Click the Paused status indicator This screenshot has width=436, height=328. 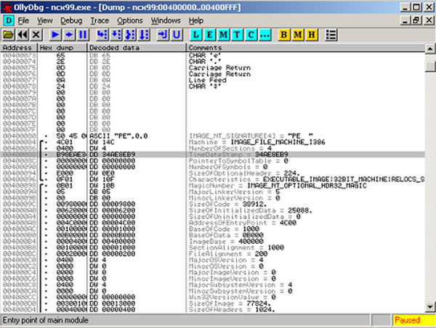coord(413,320)
